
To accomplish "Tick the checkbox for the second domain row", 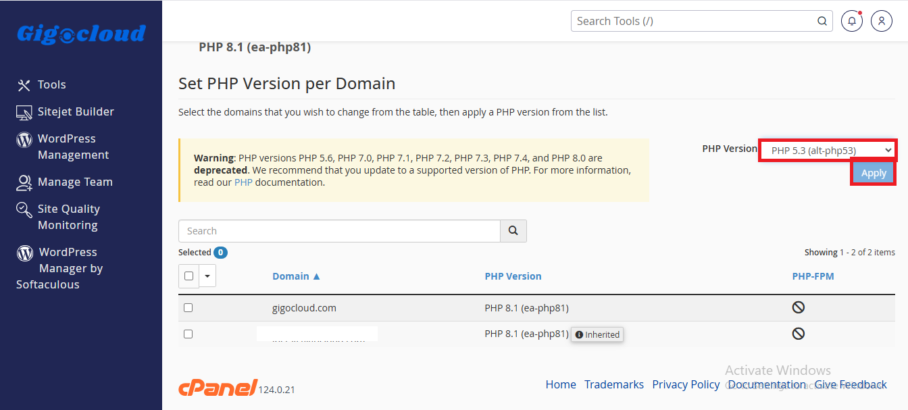I will (188, 334).
